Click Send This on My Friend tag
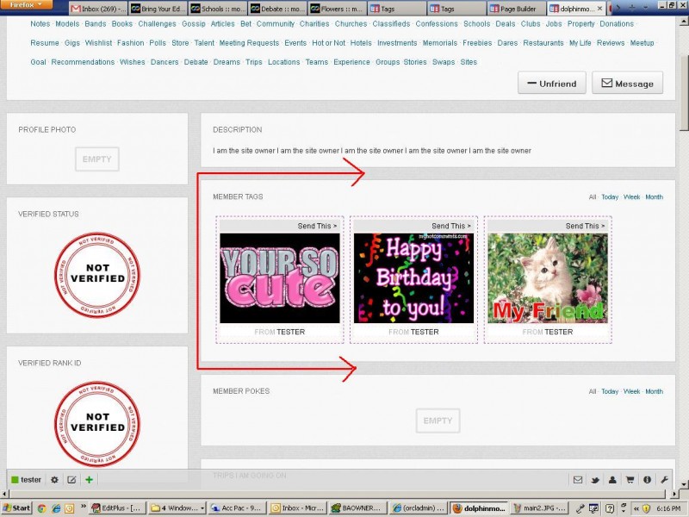The width and height of the screenshot is (689, 517). coord(586,226)
